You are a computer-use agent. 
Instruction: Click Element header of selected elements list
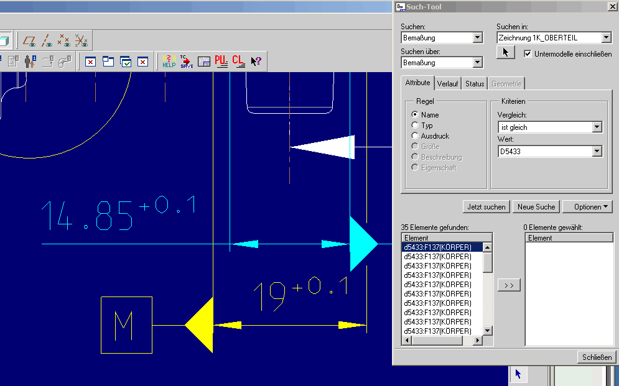pos(569,237)
